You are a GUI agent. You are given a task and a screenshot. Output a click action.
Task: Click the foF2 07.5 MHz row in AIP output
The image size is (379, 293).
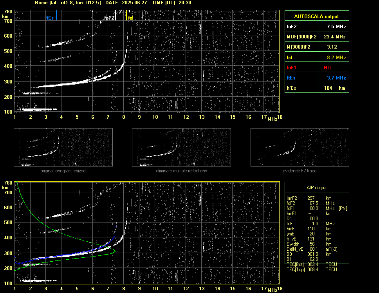click(310, 203)
